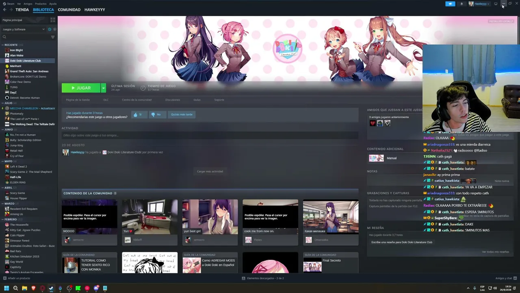Select Iron Blight in the library list
This screenshot has height=293, width=520.
click(x=16, y=50)
